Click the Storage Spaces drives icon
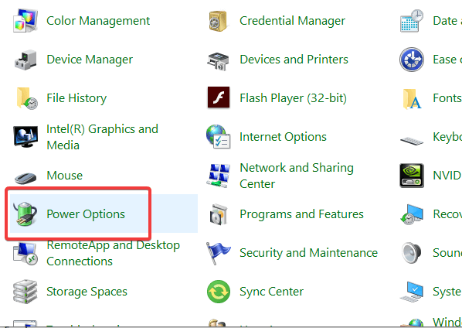The width and height of the screenshot is (462, 328). [x=25, y=292]
